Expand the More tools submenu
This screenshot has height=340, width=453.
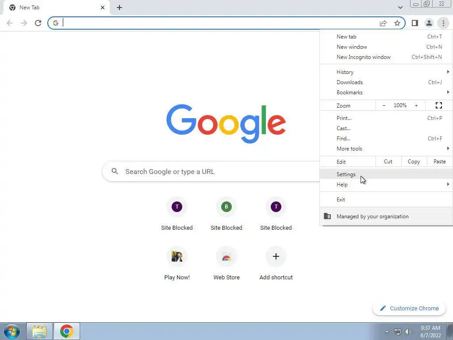(x=386, y=149)
